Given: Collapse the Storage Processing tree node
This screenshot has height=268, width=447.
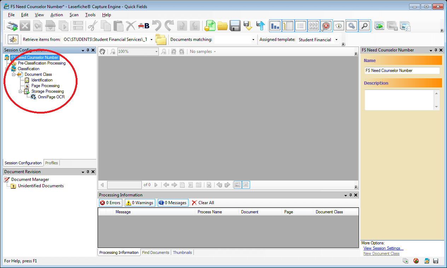Looking at the screenshot, I should pyautogui.click(x=20, y=91).
